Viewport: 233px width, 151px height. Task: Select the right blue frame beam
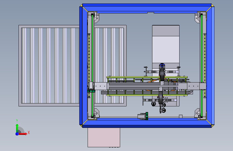210,66
